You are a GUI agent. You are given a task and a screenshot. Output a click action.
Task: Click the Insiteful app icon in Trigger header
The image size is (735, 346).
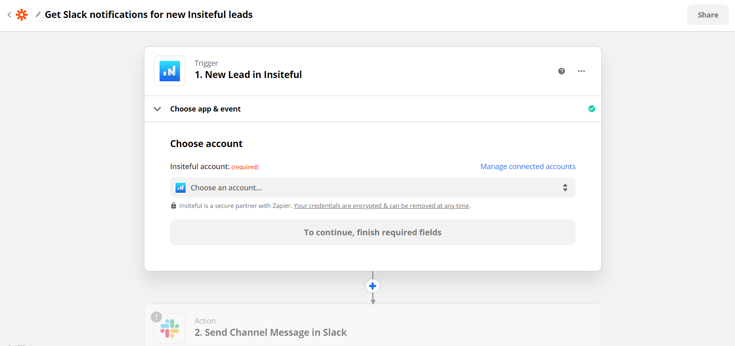pos(169,71)
